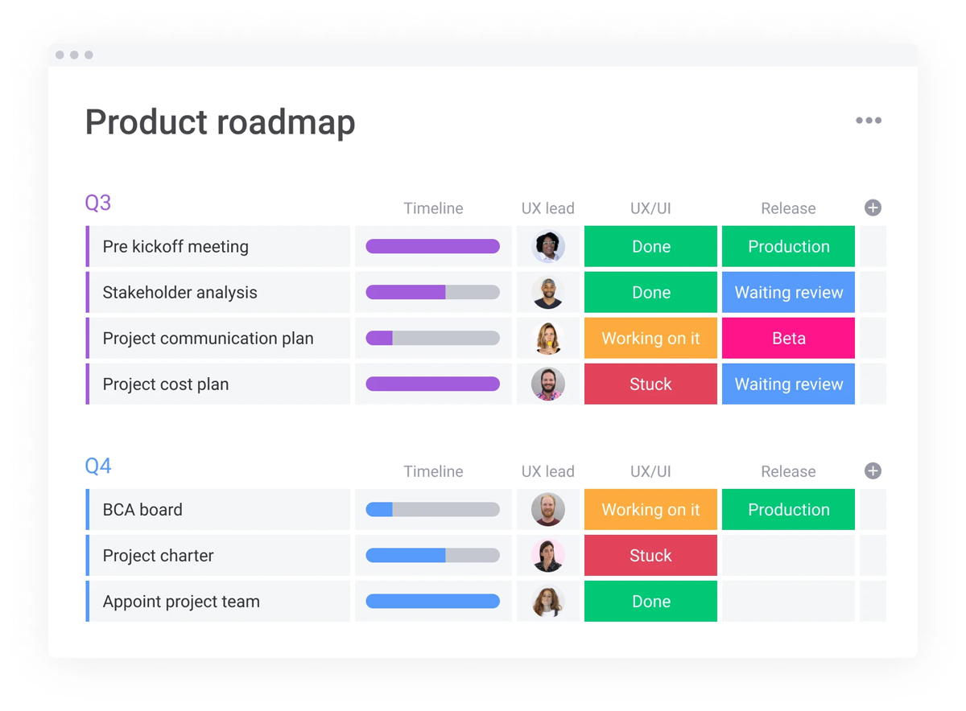966x711 pixels.
Task: Select the UX lead avatar on BCA board row
Action: pyautogui.click(x=548, y=509)
